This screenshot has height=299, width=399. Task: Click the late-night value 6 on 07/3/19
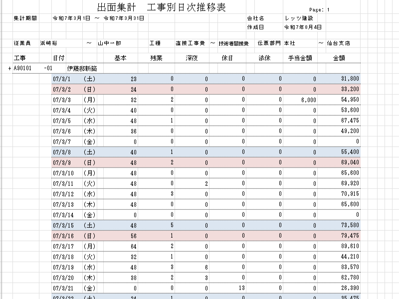click(x=206, y=267)
